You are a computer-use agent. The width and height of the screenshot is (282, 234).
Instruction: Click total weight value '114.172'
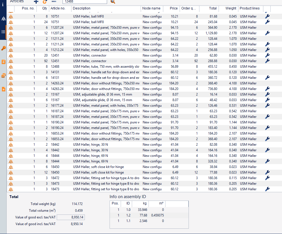click(77, 204)
